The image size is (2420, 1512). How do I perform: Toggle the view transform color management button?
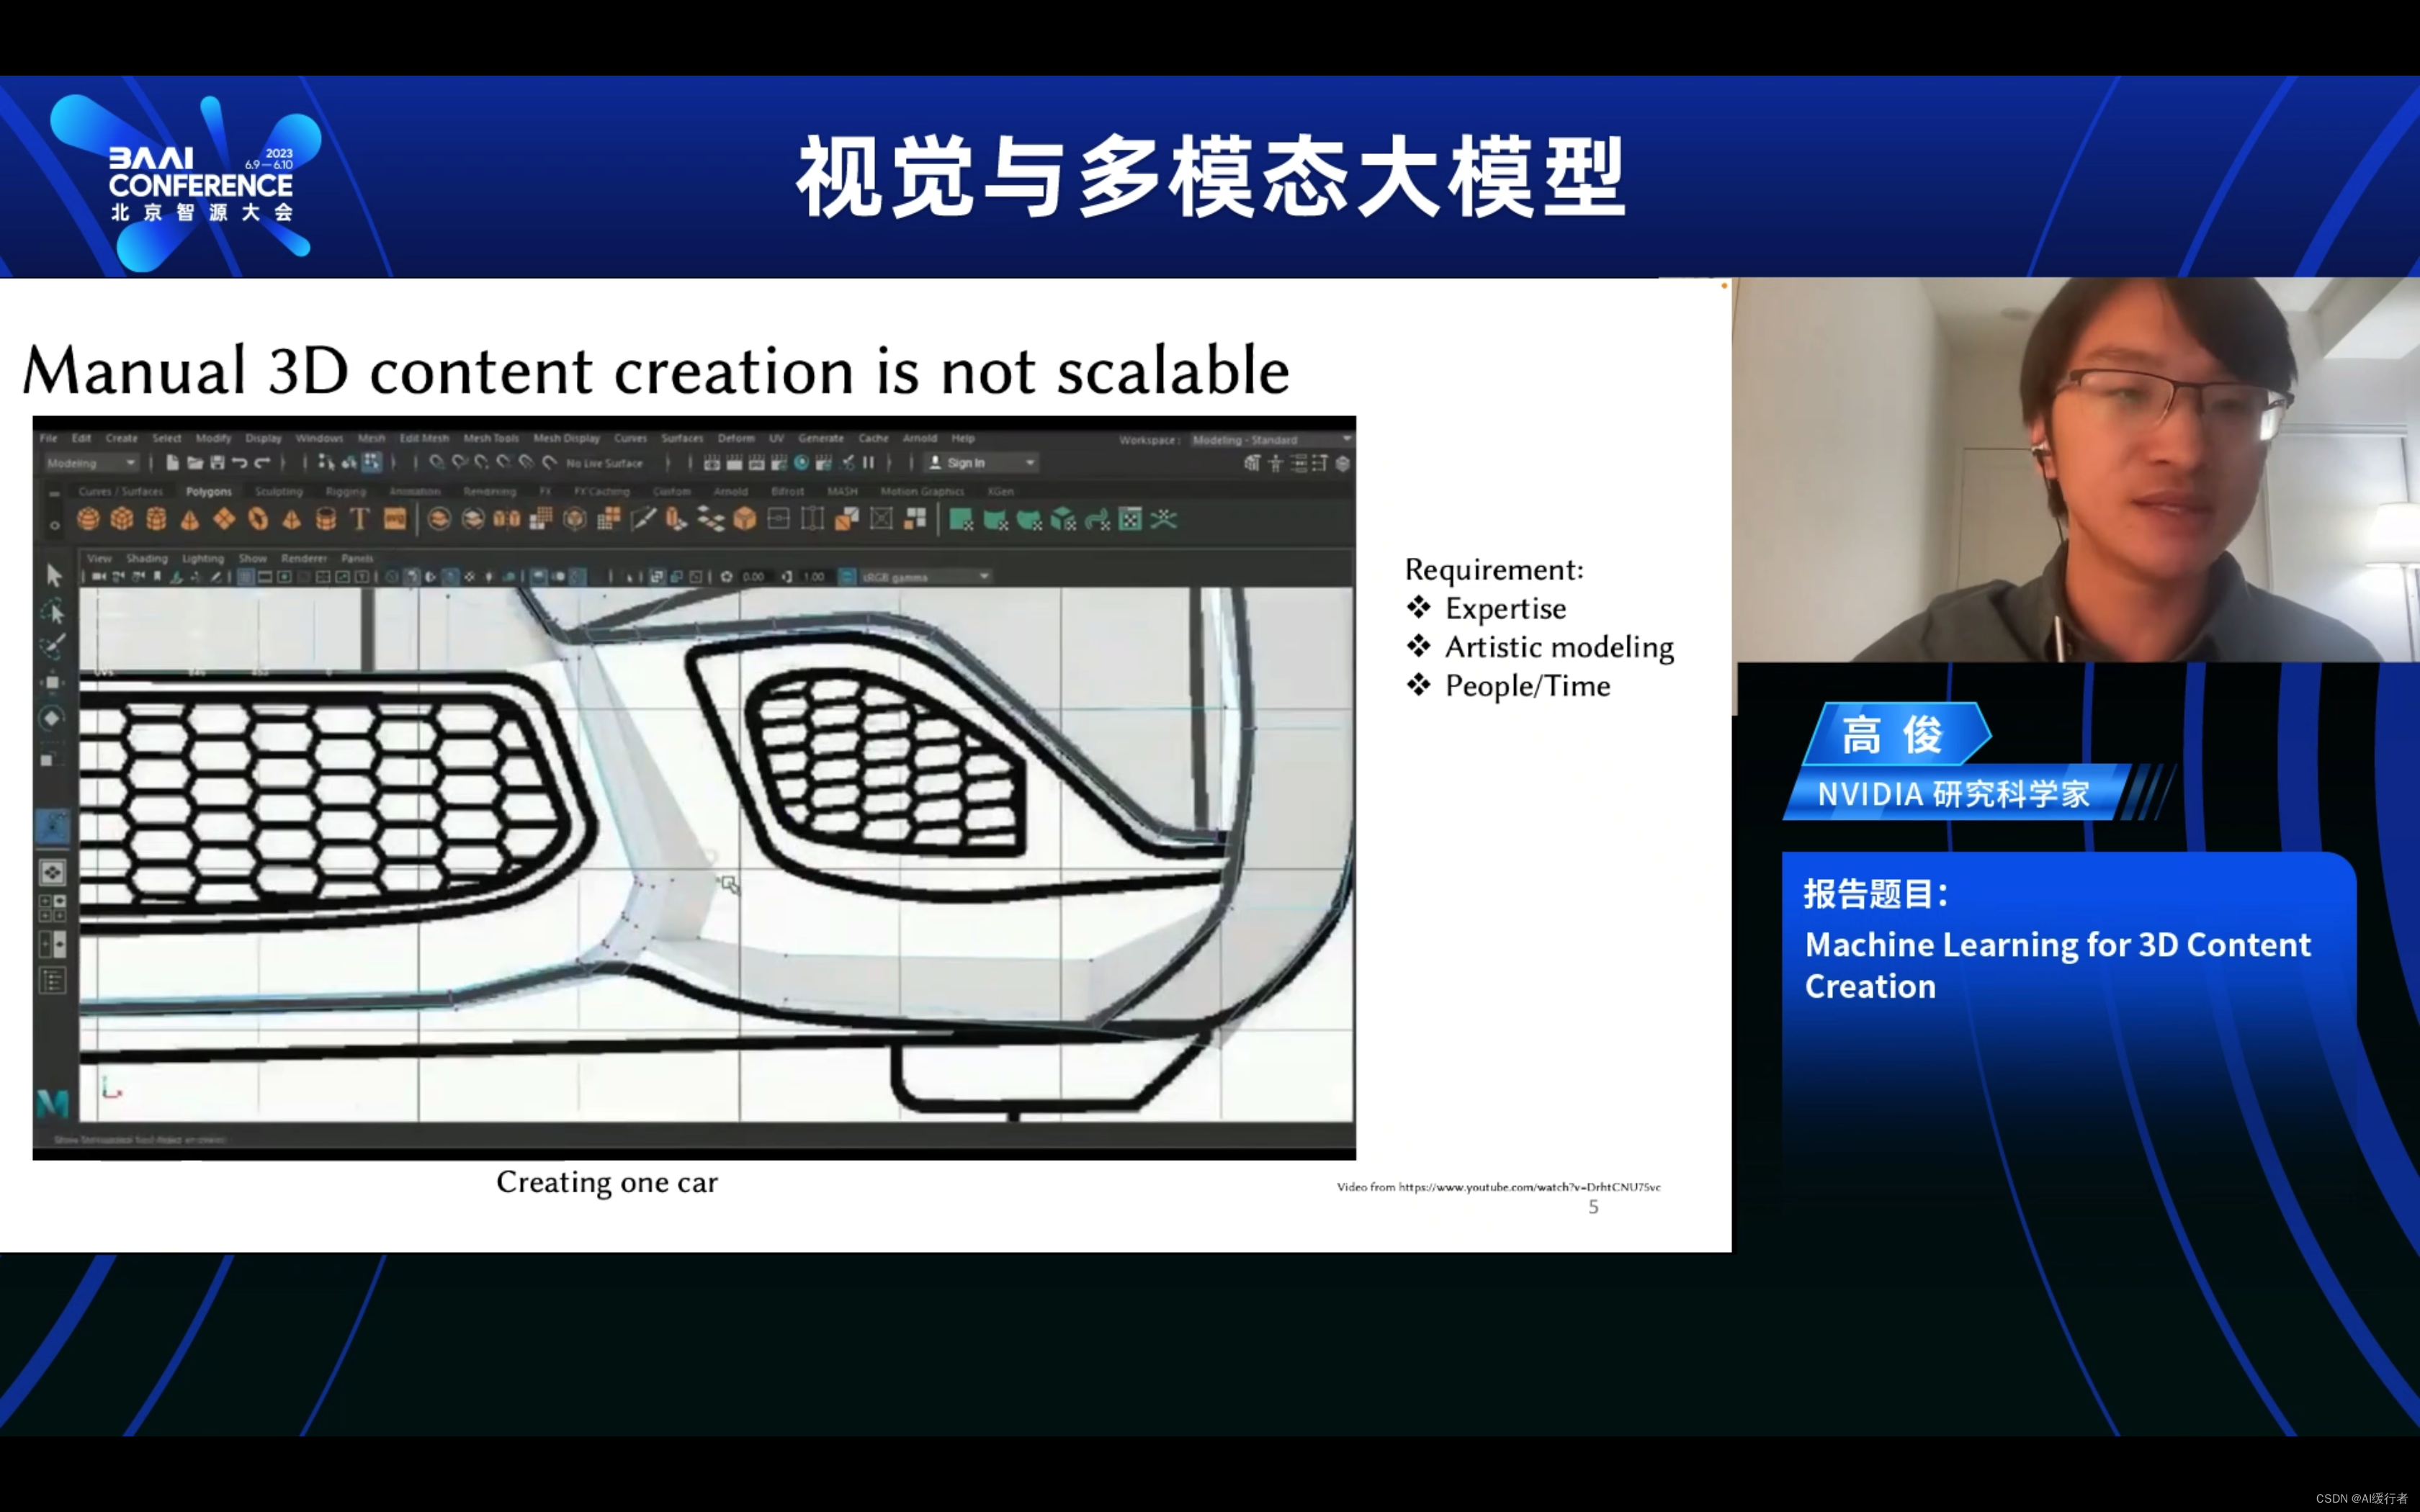tap(847, 577)
